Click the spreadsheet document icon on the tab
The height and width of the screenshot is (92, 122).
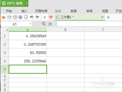(57, 17)
